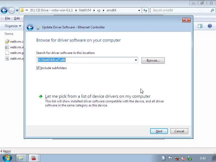Click the Explorer forward navigation arrow
The image size is (216, 162).
[x=12, y=10]
